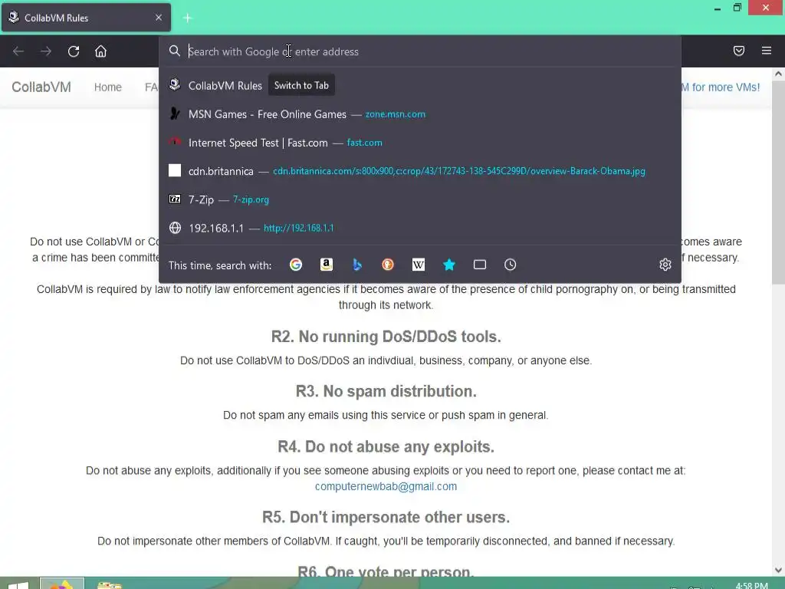This screenshot has height=589, width=785.
Task: Click Switch to Tab button
Action: click(301, 85)
